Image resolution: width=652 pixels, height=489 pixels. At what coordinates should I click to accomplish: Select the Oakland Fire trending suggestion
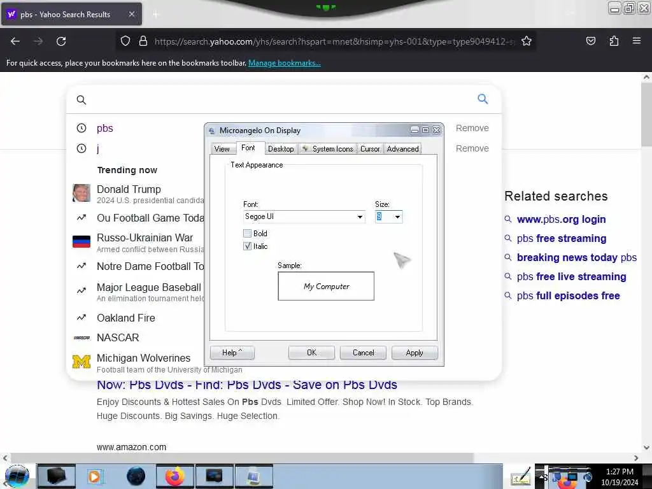(x=125, y=318)
